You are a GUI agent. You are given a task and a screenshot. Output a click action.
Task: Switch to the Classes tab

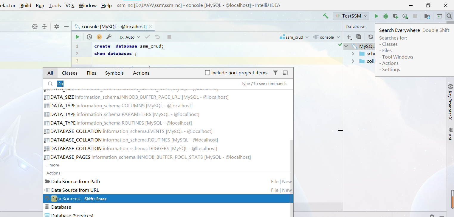(x=70, y=73)
